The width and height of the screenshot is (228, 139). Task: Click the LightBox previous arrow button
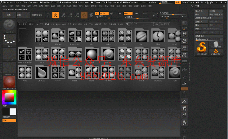coord(127,24)
